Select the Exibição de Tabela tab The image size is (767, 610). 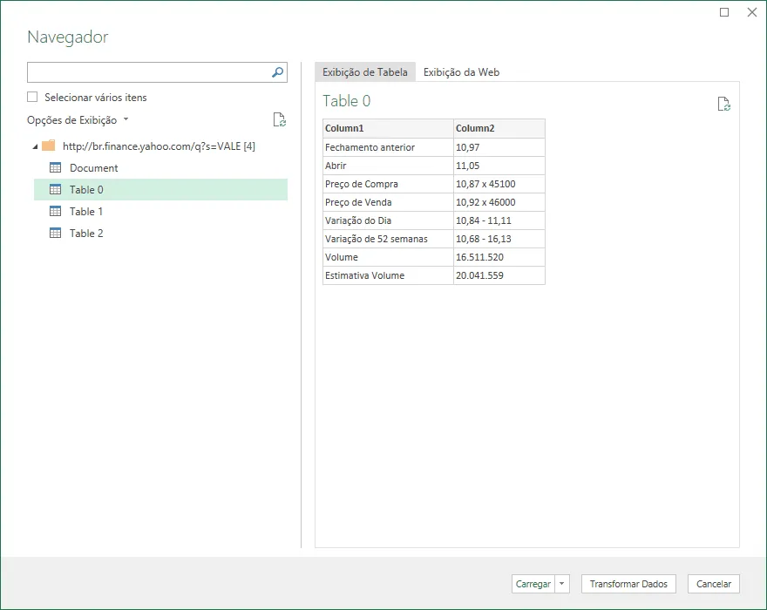point(365,72)
